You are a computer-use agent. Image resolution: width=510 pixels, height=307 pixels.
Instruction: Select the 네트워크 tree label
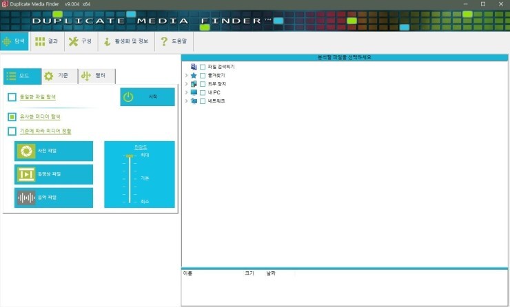pyautogui.click(x=216, y=101)
